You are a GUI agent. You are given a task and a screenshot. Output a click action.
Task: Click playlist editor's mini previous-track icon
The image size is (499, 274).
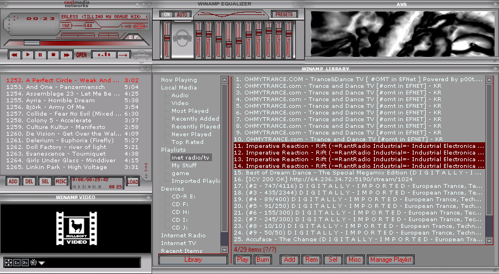[75, 187]
